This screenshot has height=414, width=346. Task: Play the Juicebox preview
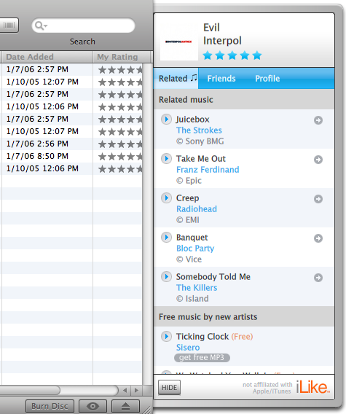coord(167,120)
